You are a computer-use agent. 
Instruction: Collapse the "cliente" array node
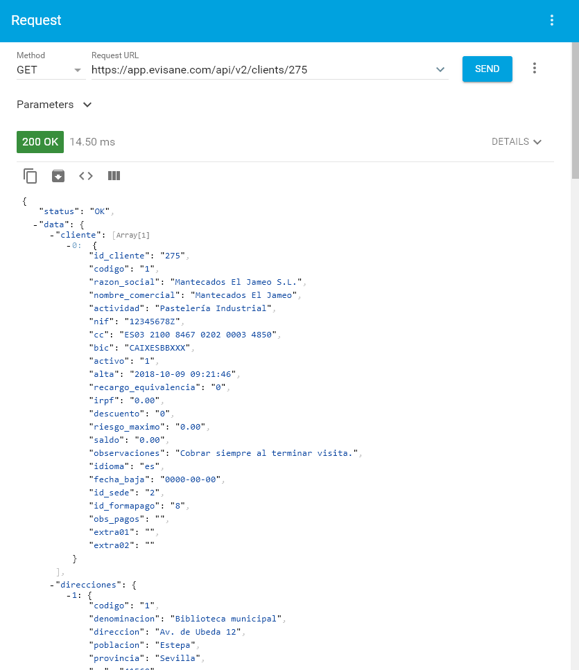tap(52, 236)
